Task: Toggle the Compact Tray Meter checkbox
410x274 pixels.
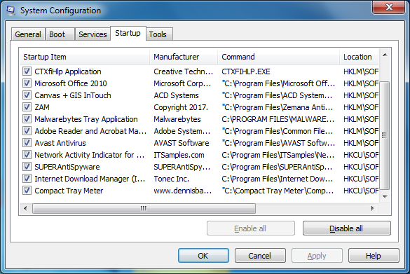Action: pos(27,191)
